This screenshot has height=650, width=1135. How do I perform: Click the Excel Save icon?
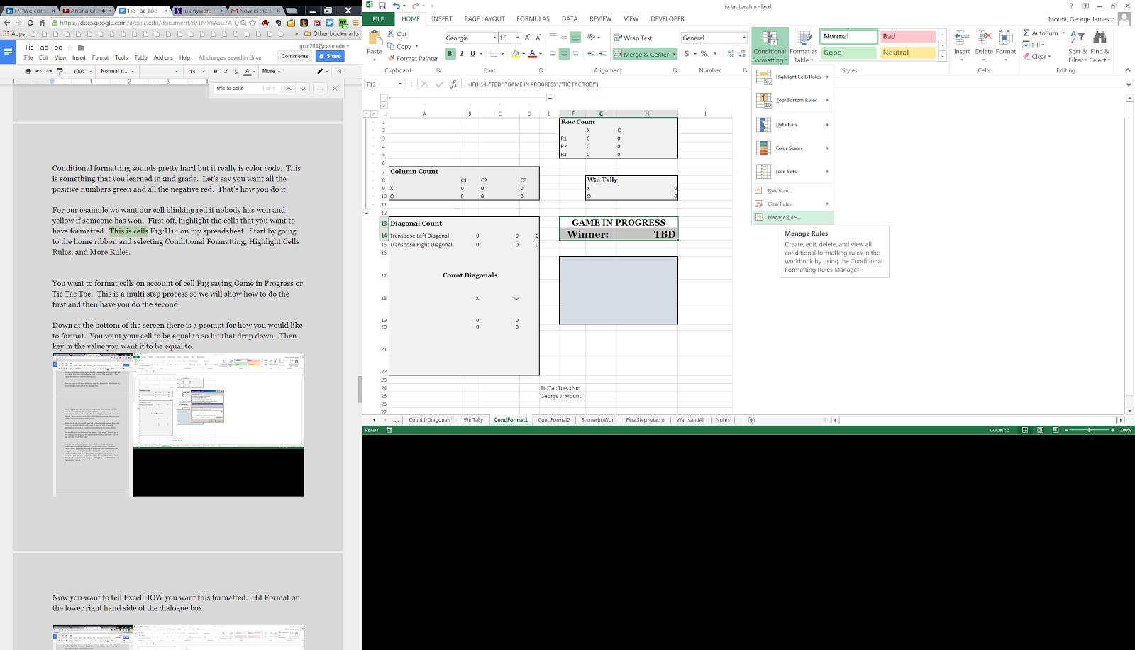pyautogui.click(x=382, y=6)
